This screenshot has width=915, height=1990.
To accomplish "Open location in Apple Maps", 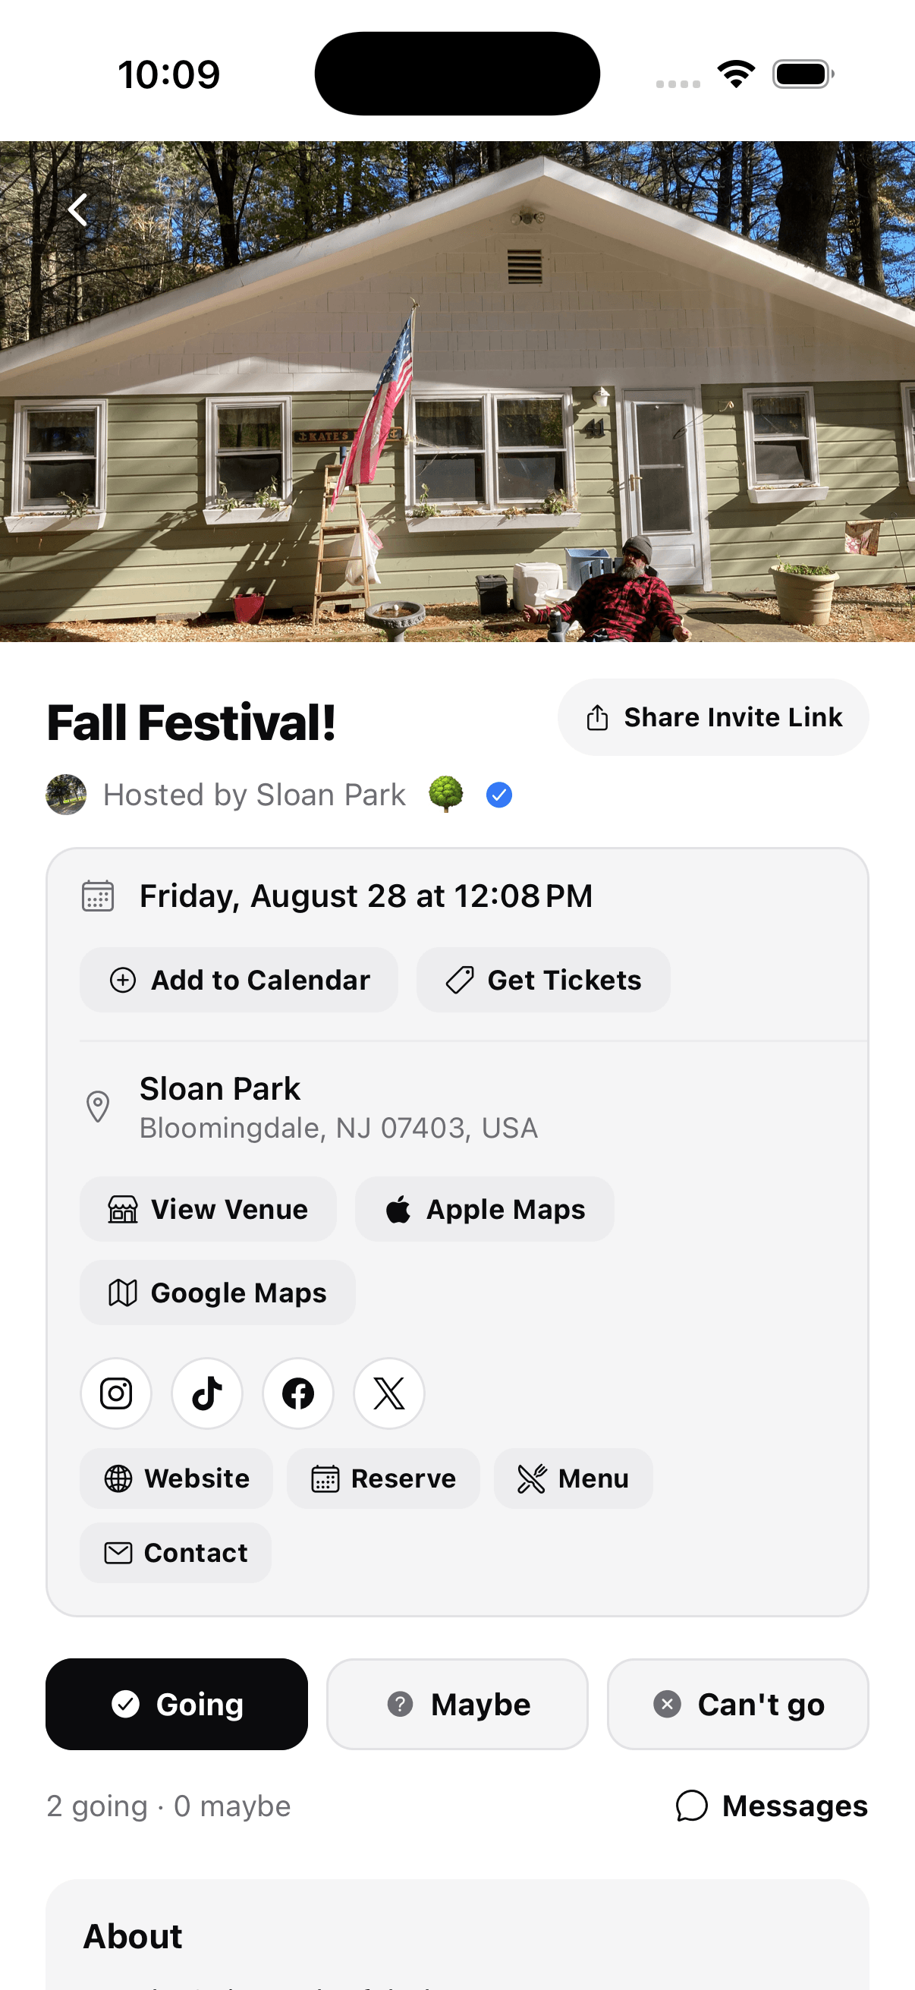I will pyautogui.click(x=484, y=1208).
